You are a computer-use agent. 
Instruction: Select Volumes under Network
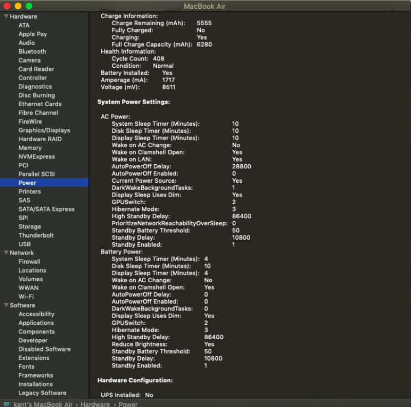pos(31,279)
